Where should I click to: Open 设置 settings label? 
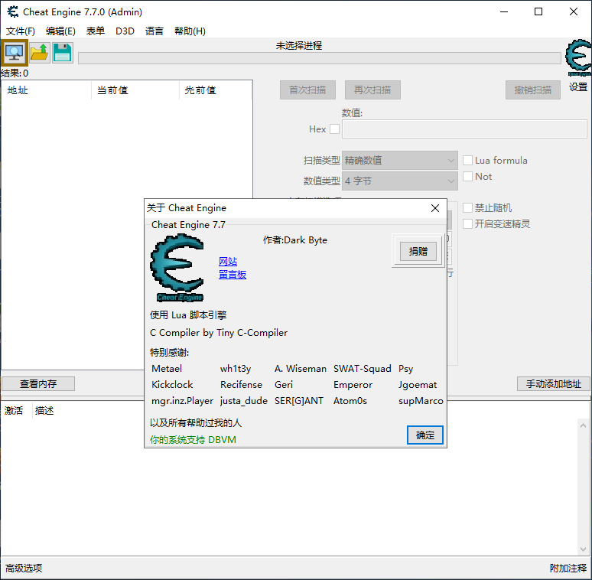(x=578, y=87)
